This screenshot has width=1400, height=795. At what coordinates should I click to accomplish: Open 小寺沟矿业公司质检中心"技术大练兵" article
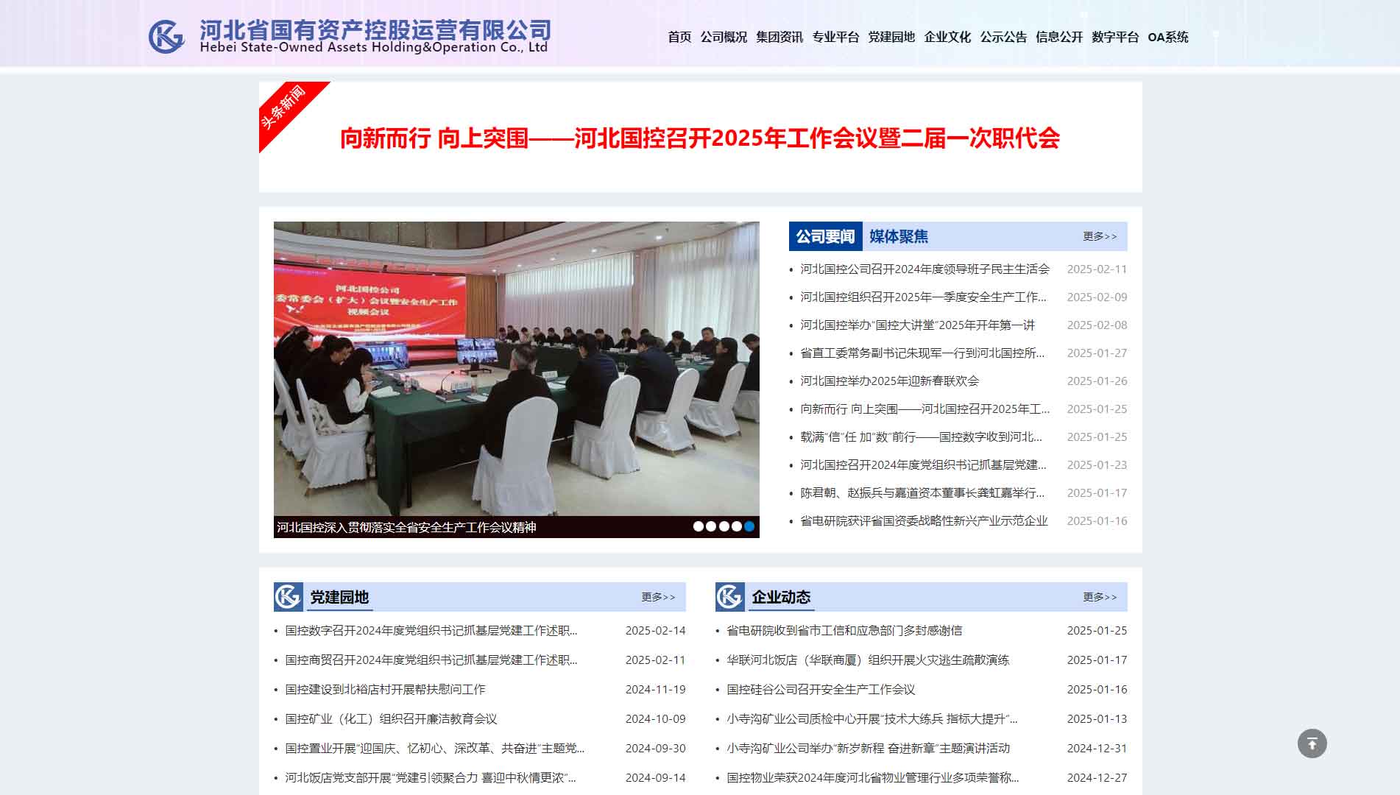pyautogui.click(x=872, y=719)
